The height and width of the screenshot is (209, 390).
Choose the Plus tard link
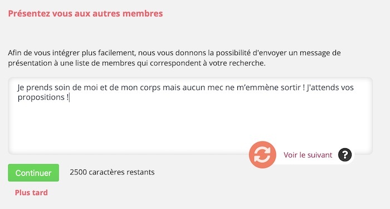point(31,193)
